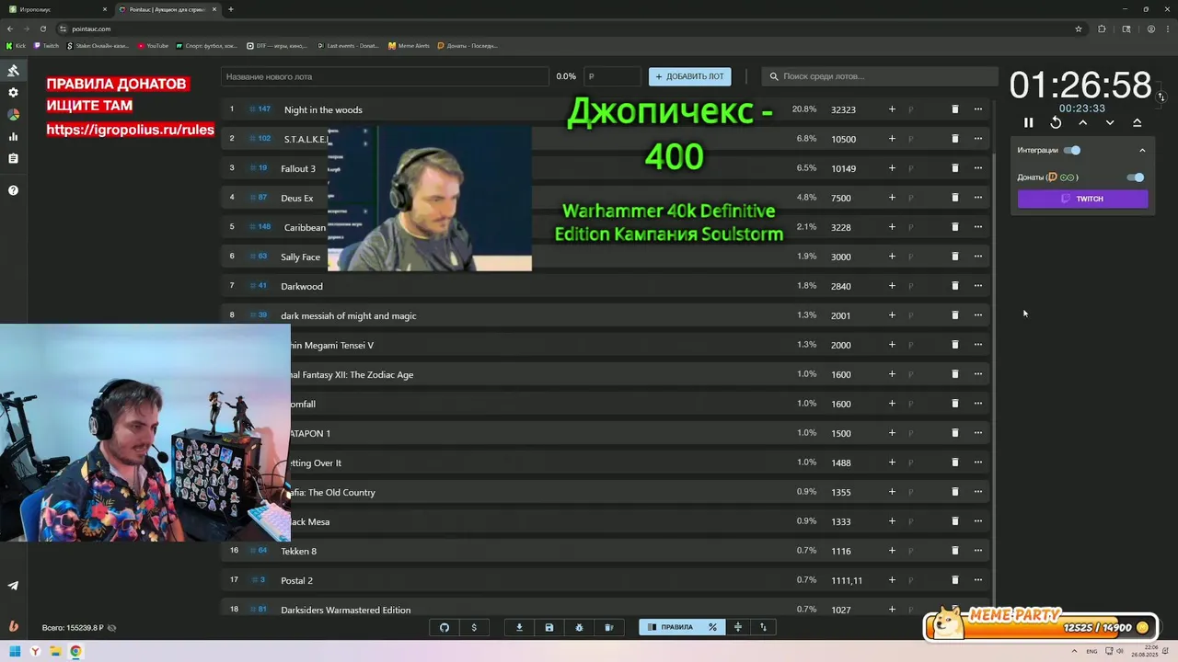Open more options for Tekken 8
1178x662 pixels.
[x=978, y=551]
